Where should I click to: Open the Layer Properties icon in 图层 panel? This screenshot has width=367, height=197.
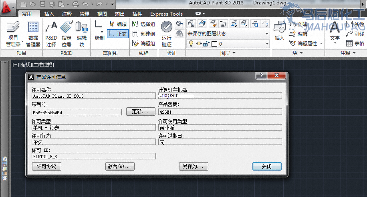tap(191, 24)
